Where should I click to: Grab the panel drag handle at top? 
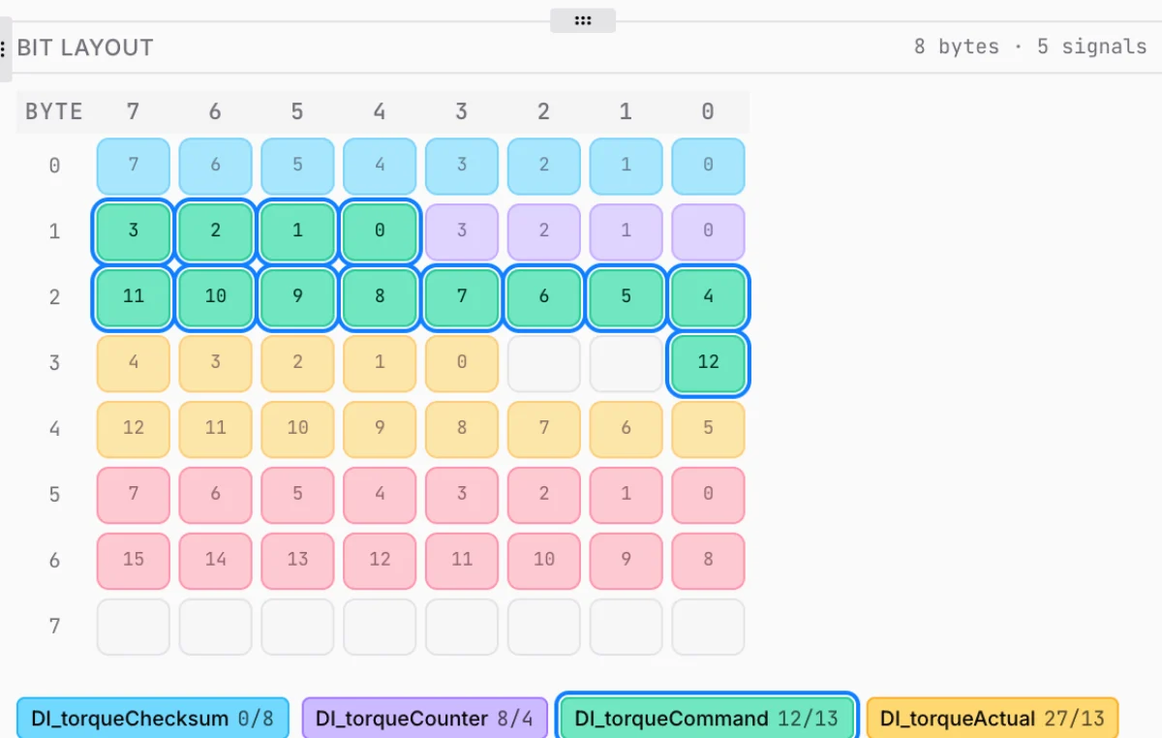tap(582, 20)
